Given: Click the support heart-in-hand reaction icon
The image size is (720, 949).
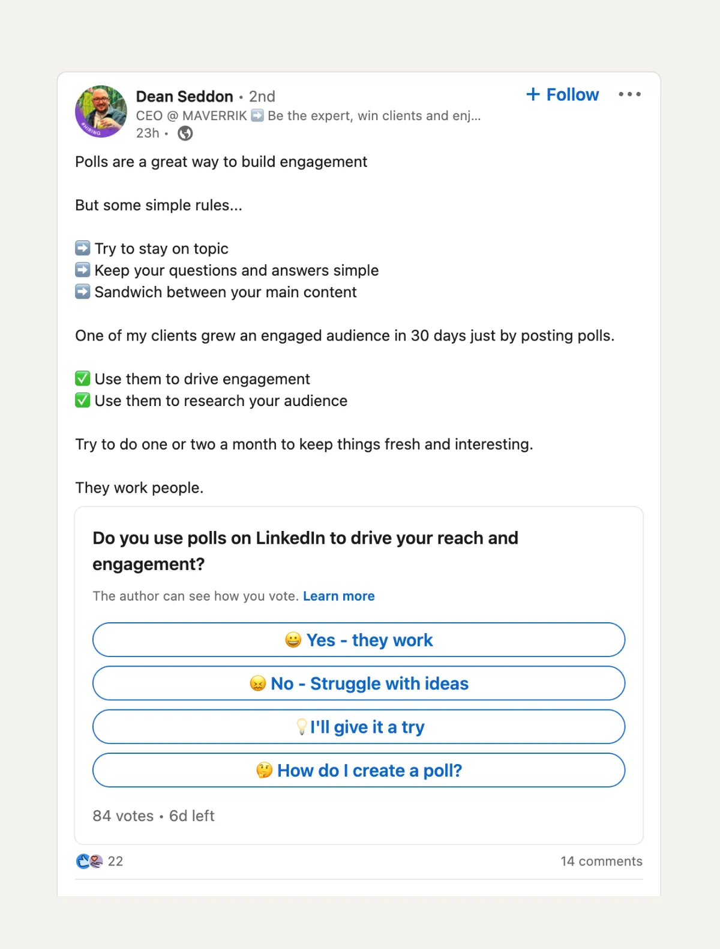Looking at the screenshot, I should 97,861.
